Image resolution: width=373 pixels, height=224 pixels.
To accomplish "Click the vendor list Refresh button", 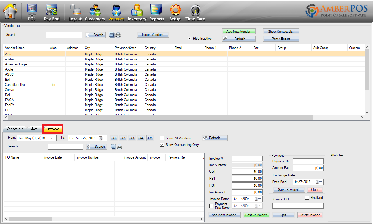I will (238, 39).
